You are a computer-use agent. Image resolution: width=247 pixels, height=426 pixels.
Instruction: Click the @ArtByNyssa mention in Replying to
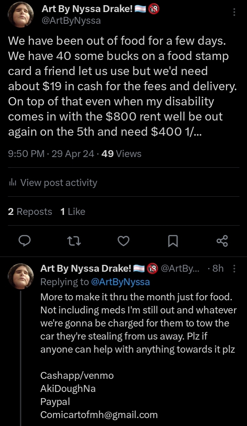click(120, 282)
